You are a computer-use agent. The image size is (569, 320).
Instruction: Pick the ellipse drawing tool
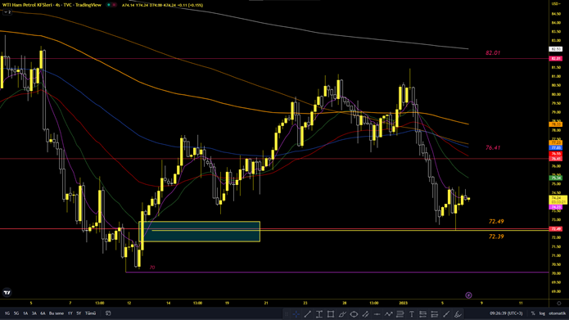[x=354, y=313]
